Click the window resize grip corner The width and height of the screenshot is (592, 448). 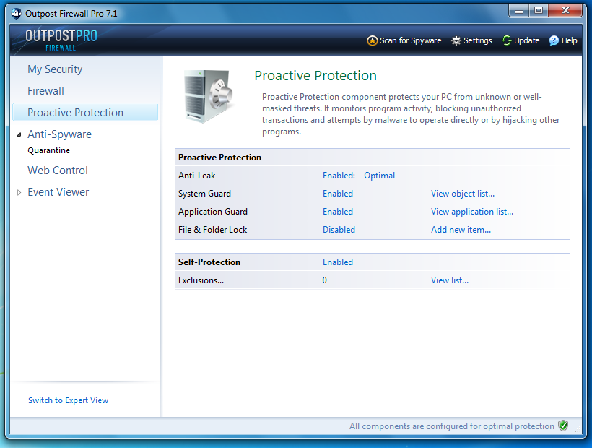point(578,429)
